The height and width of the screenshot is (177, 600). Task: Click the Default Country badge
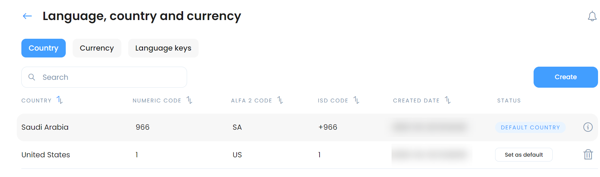click(x=530, y=127)
